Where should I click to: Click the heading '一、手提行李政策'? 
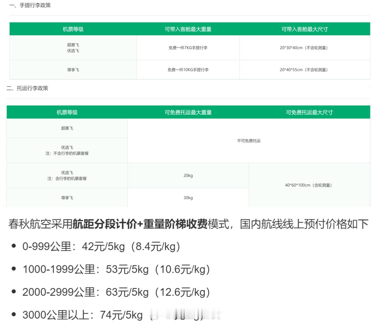30,5
